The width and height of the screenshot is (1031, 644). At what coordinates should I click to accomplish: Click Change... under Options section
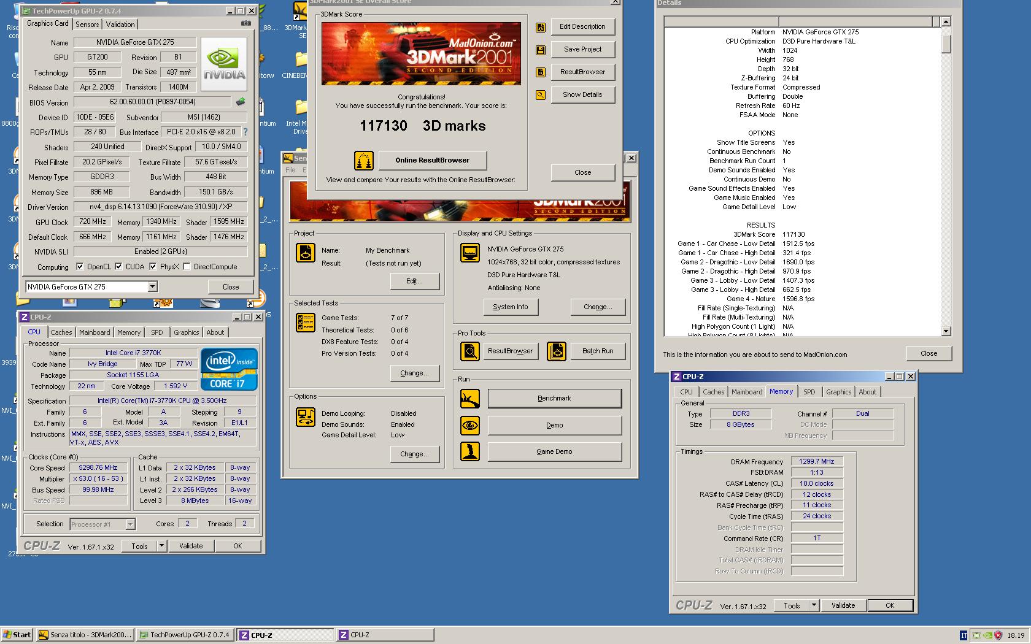(414, 454)
